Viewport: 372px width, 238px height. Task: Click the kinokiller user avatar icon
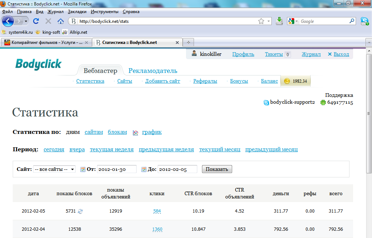(194, 54)
